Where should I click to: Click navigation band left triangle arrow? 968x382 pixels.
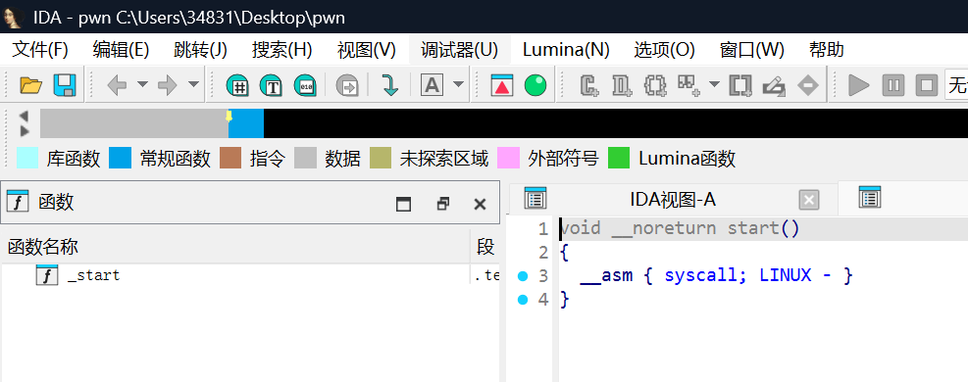pos(25,116)
